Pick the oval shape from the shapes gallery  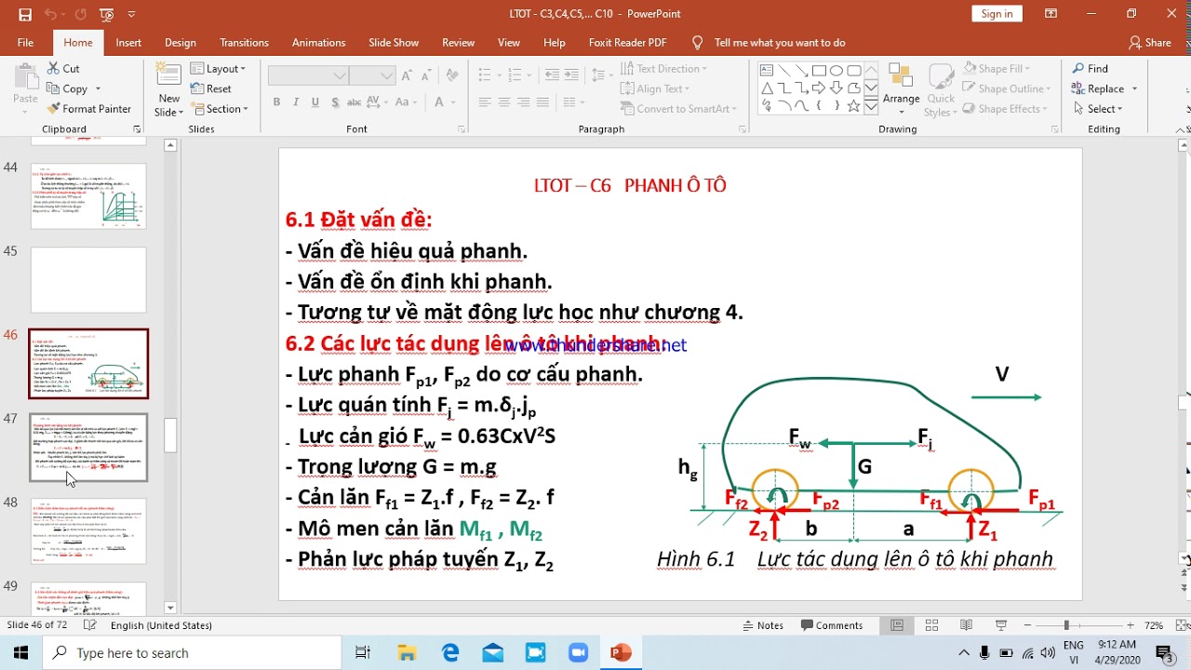click(836, 71)
